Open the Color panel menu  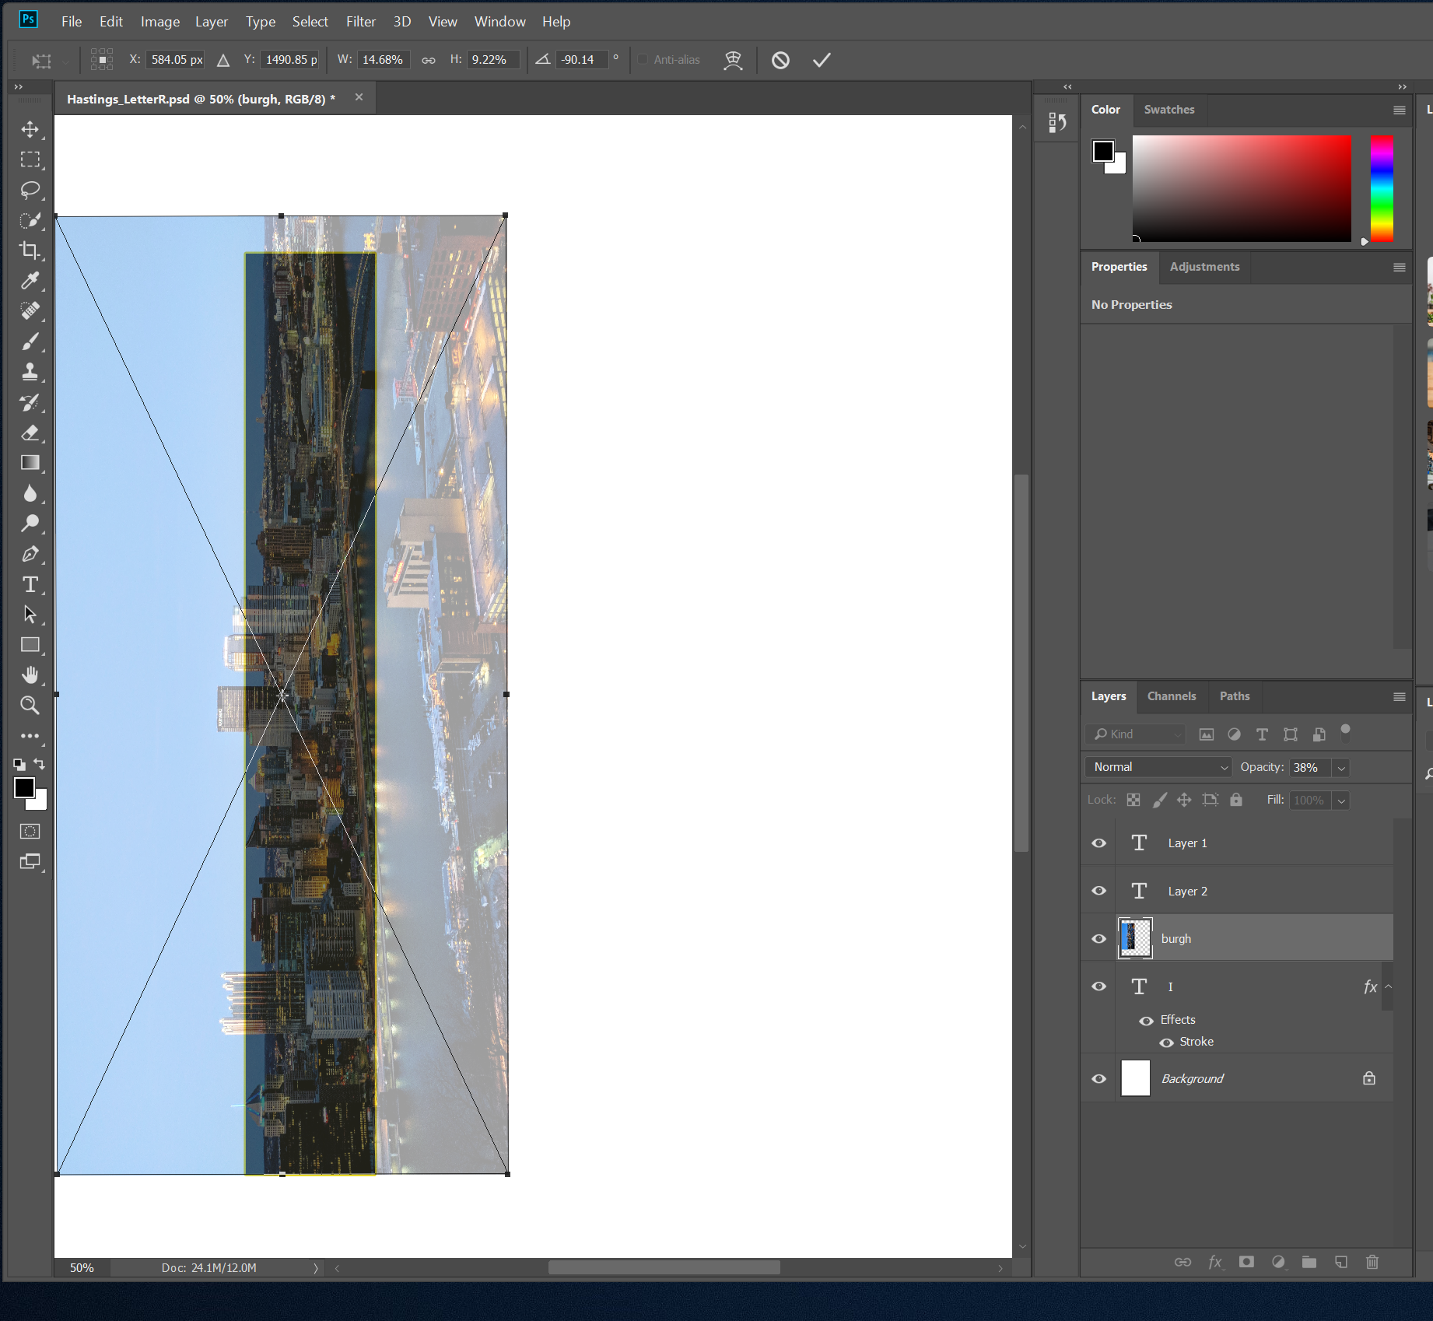pyautogui.click(x=1399, y=110)
